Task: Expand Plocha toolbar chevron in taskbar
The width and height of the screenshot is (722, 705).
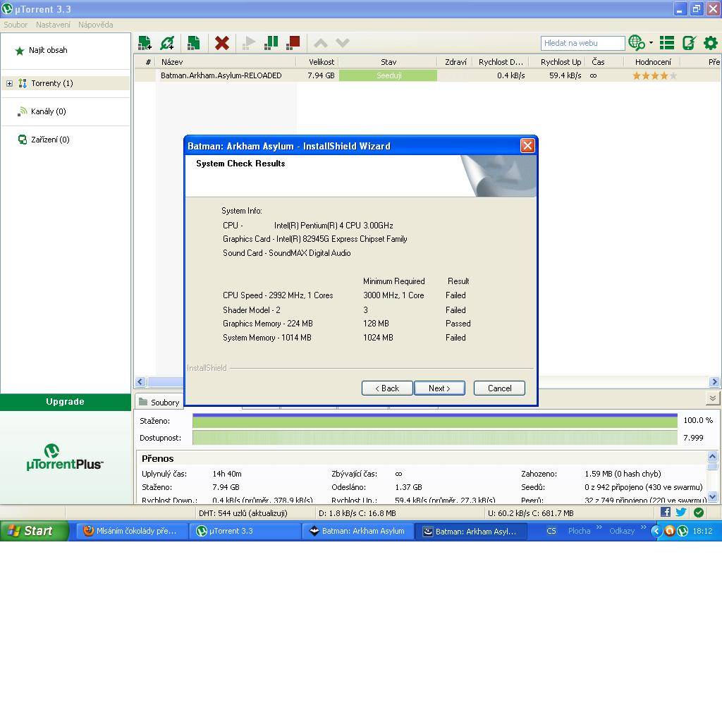Action: 599,527
